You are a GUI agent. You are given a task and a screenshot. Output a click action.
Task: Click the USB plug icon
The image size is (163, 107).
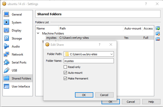click(x=7, y=70)
